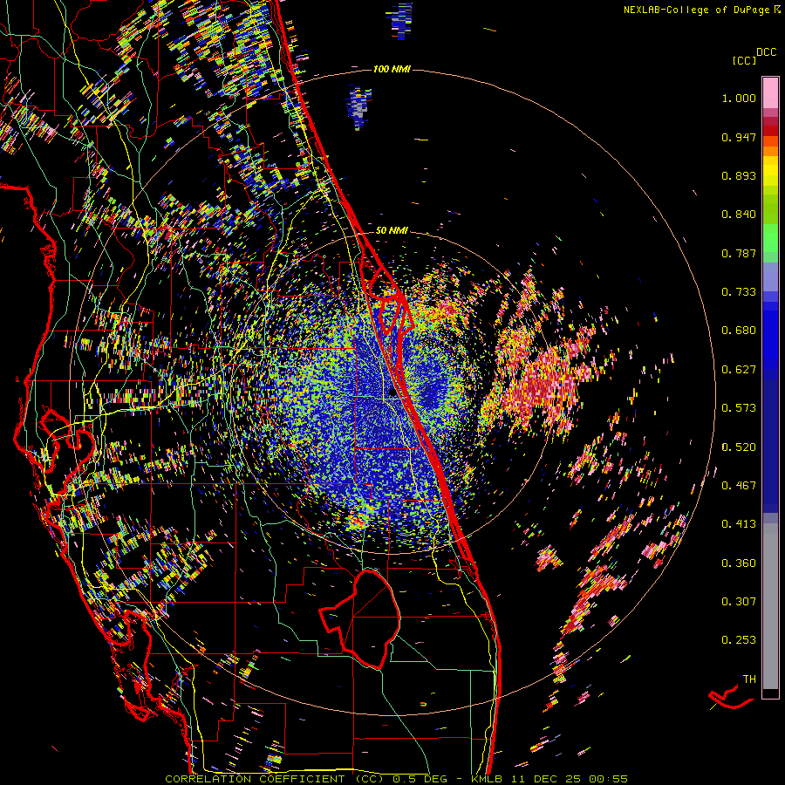Click the KMLB 11 DEC 25 00:55 timestamp
This screenshot has width=785, height=785.
point(549,779)
